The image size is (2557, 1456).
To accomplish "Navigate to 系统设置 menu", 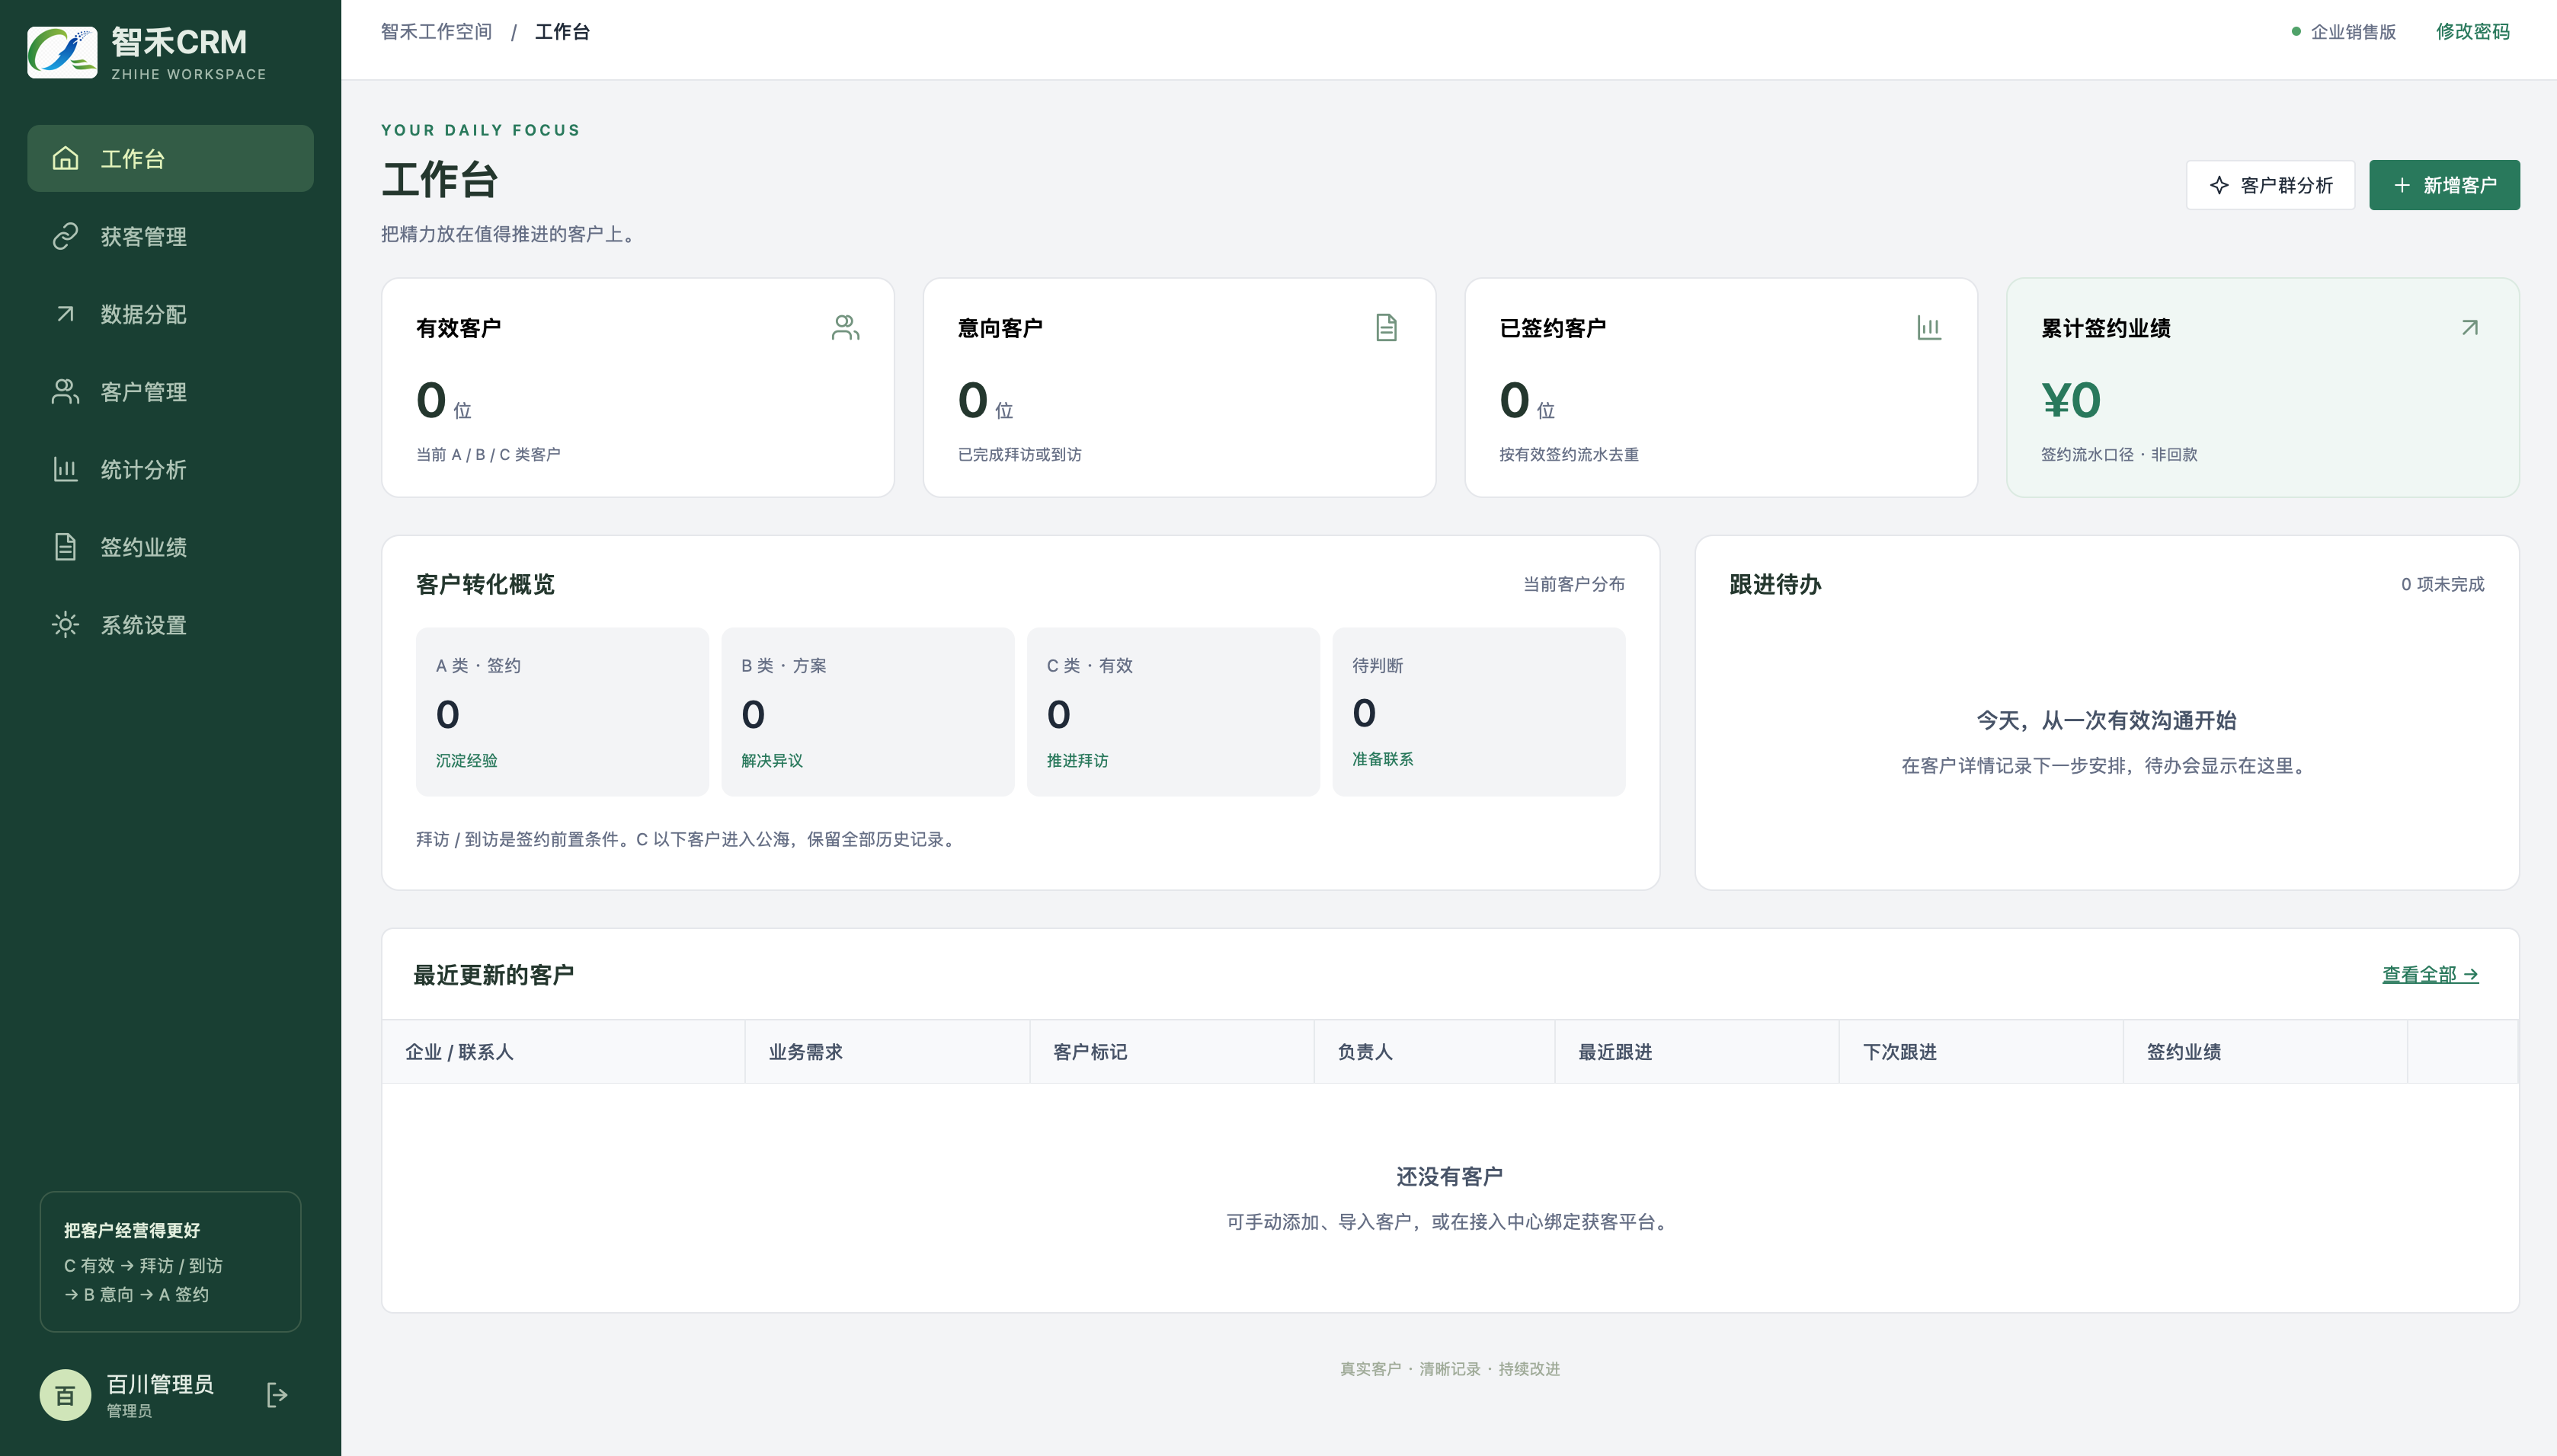I will (x=170, y=625).
